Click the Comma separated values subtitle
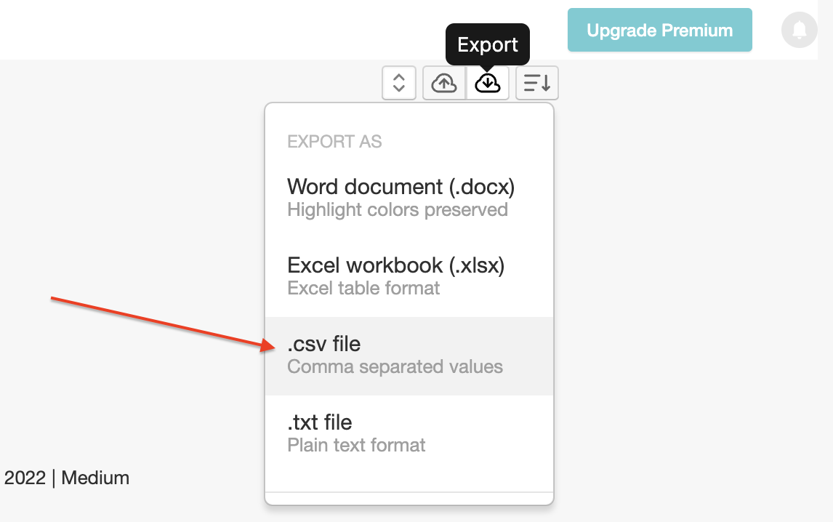Viewport: 833px width, 522px height. coord(395,366)
